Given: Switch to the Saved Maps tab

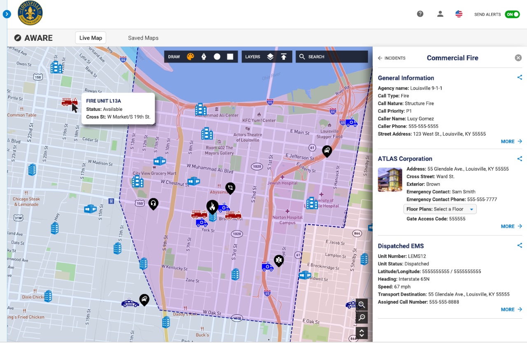Looking at the screenshot, I should click(x=143, y=38).
